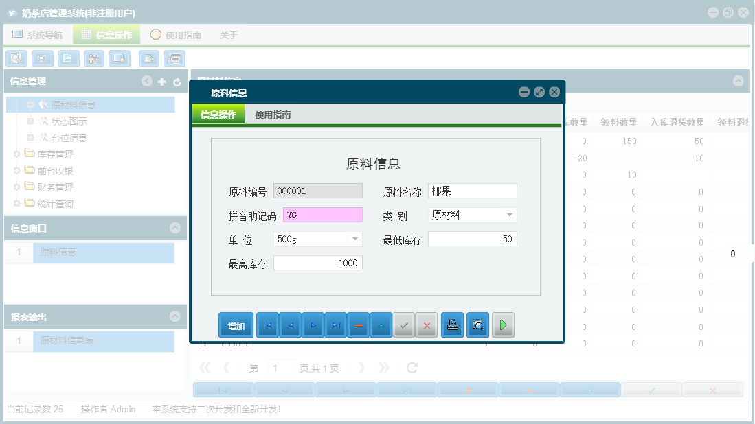The image size is (755, 424).
Task: Expand the 状态图示 tree node
Action: coord(30,121)
